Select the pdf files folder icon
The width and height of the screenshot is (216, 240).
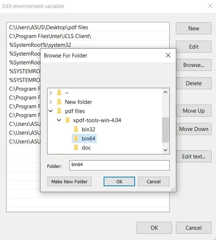(59, 111)
